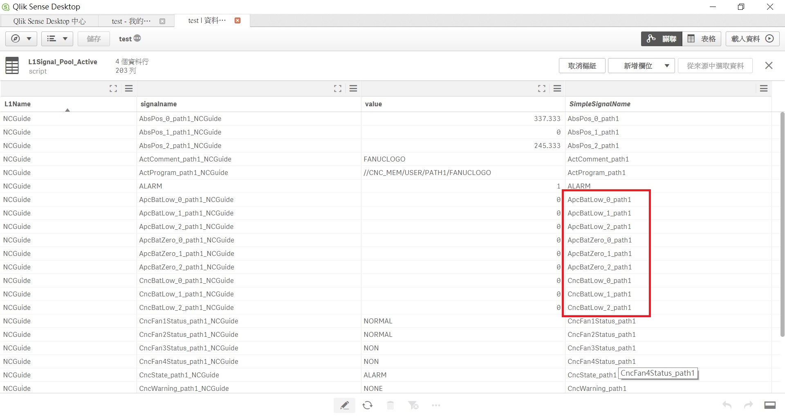Viewport: 785px width, 417px height.
Task: Select CncFan4Status_path1_NCGuide cell
Action: [249, 361]
